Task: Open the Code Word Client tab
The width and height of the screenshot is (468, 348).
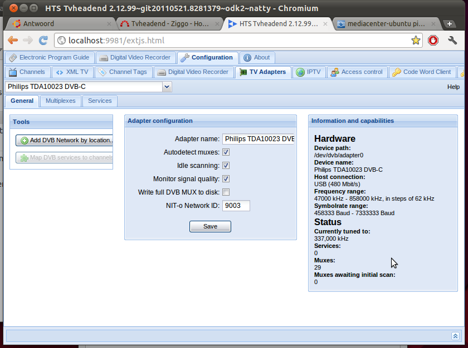Action: click(x=422, y=72)
